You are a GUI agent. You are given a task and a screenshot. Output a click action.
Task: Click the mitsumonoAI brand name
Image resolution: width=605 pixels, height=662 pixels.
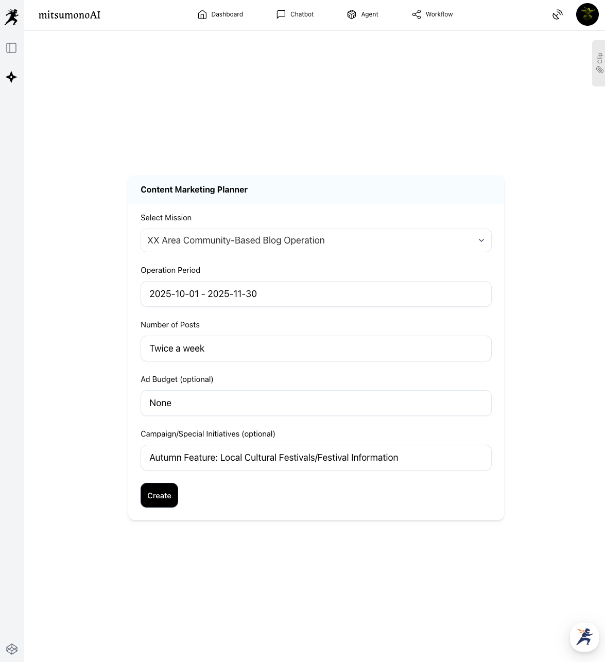point(70,15)
